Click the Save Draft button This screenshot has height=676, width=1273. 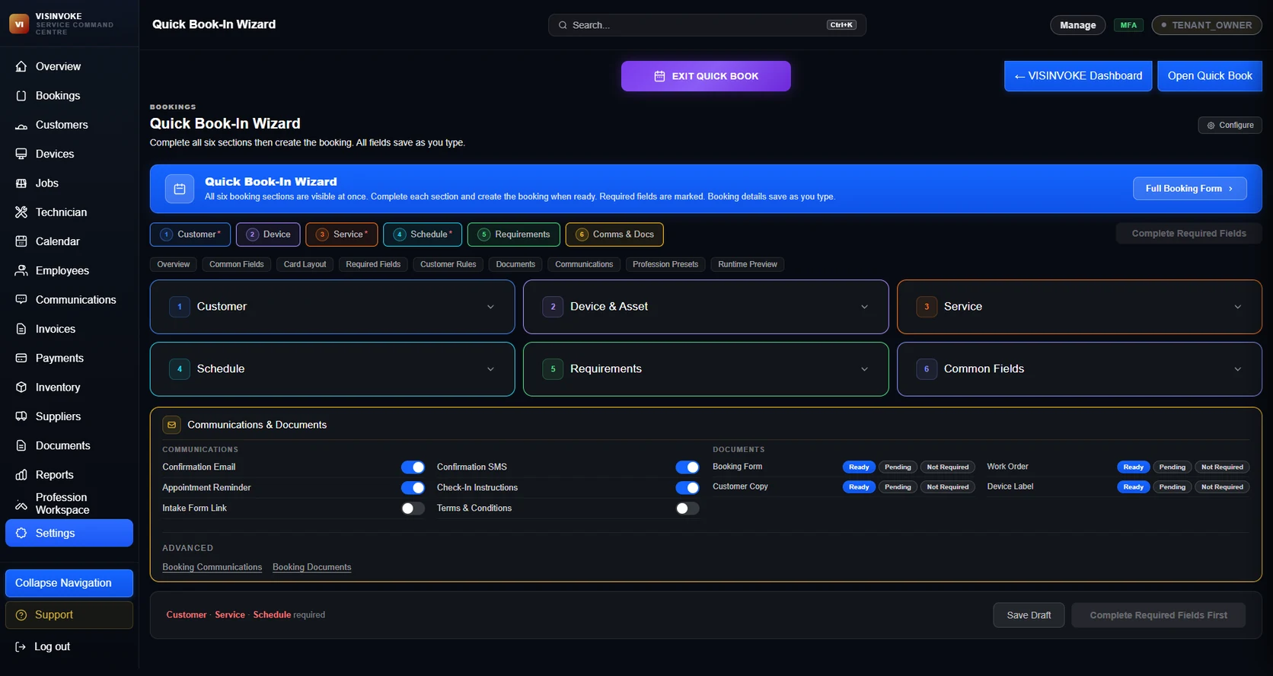pos(1029,615)
